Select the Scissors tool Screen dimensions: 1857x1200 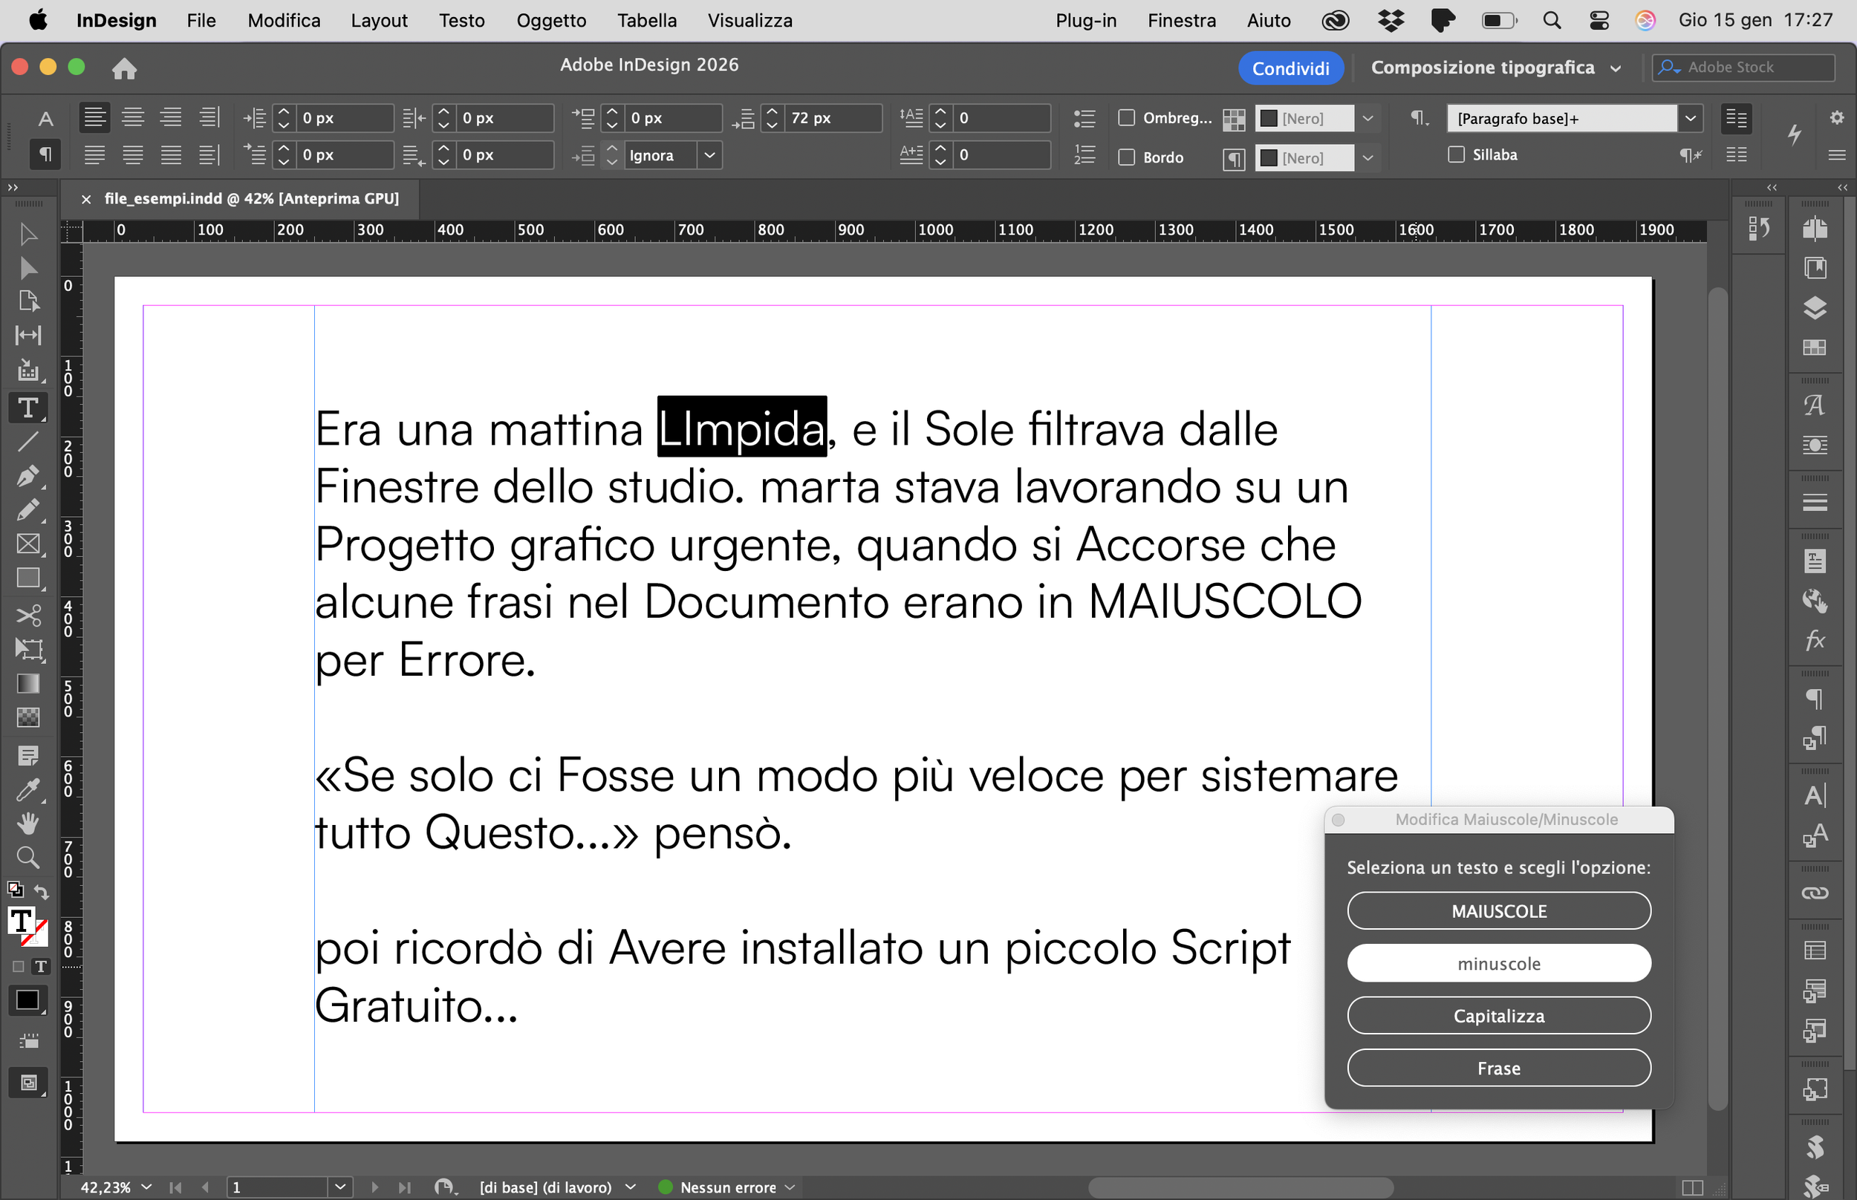[28, 616]
